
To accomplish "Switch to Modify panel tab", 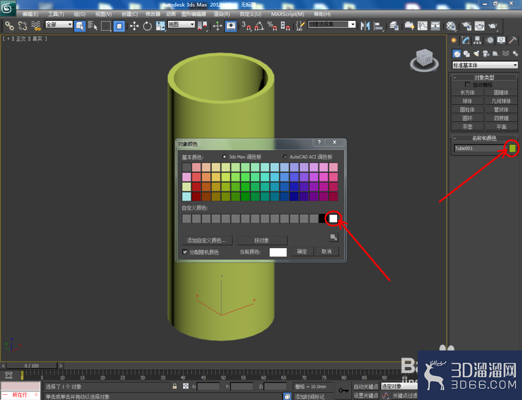I will [466, 41].
